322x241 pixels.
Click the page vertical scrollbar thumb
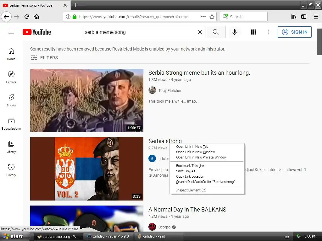(319, 42)
